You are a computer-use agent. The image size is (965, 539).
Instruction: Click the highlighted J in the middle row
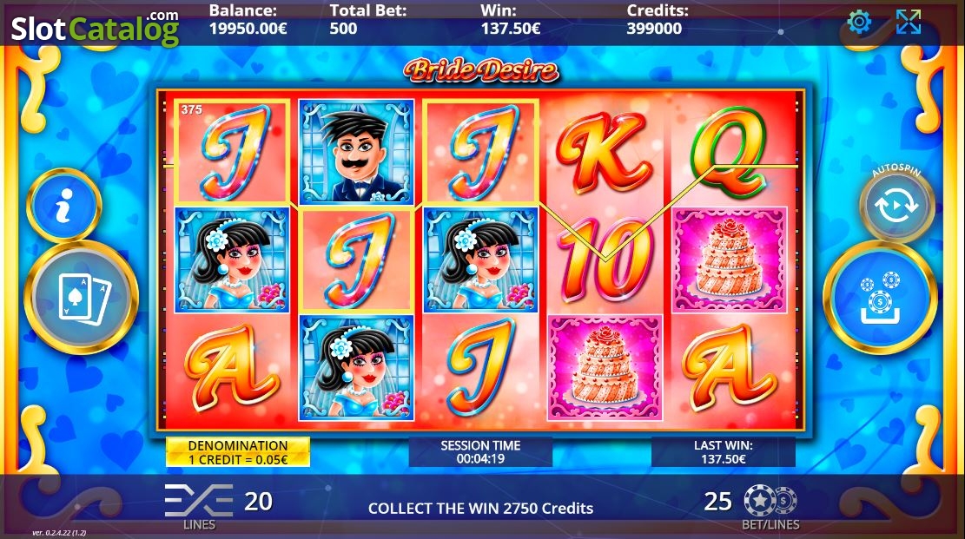(x=356, y=260)
